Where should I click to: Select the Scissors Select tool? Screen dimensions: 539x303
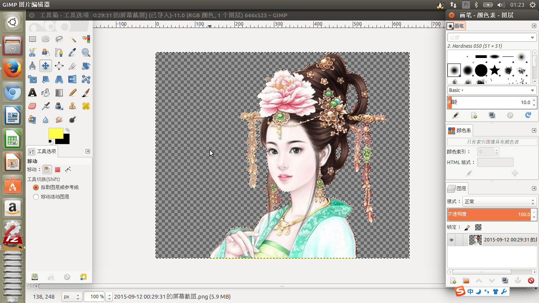[x=32, y=52]
